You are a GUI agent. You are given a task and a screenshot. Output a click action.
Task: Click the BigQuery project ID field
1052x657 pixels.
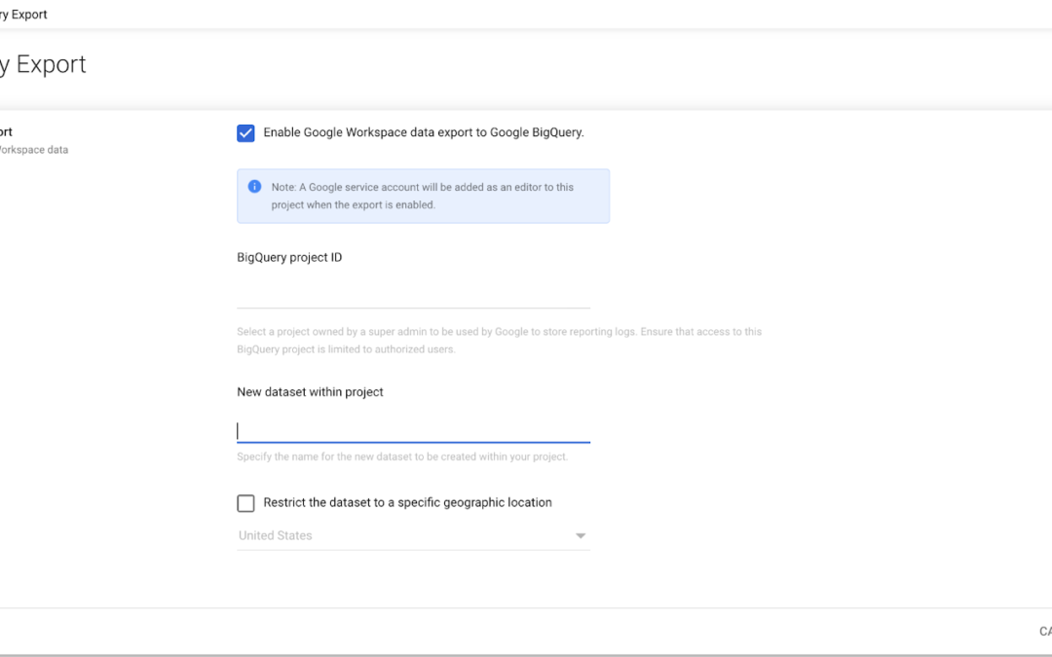[413, 294]
